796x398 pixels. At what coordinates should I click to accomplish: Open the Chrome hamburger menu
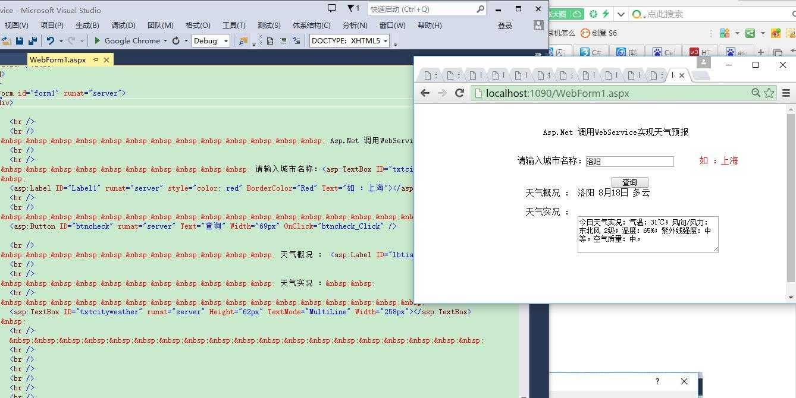click(x=786, y=93)
